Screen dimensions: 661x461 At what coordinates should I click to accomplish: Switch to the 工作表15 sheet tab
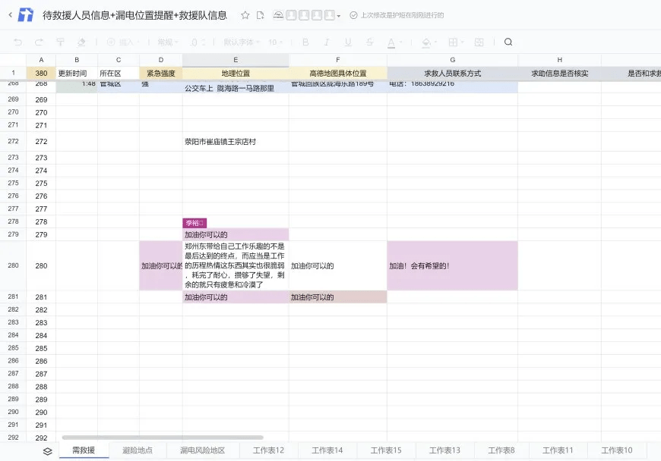coord(386,450)
